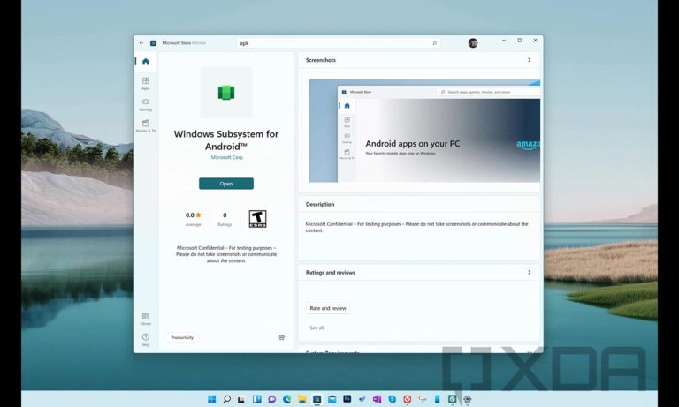Click the Windows Subsystem for Android title
679x407 pixels.
point(226,140)
